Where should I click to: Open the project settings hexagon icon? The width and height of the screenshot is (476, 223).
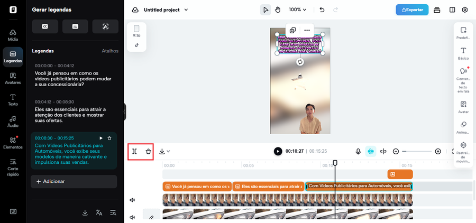[x=465, y=10]
